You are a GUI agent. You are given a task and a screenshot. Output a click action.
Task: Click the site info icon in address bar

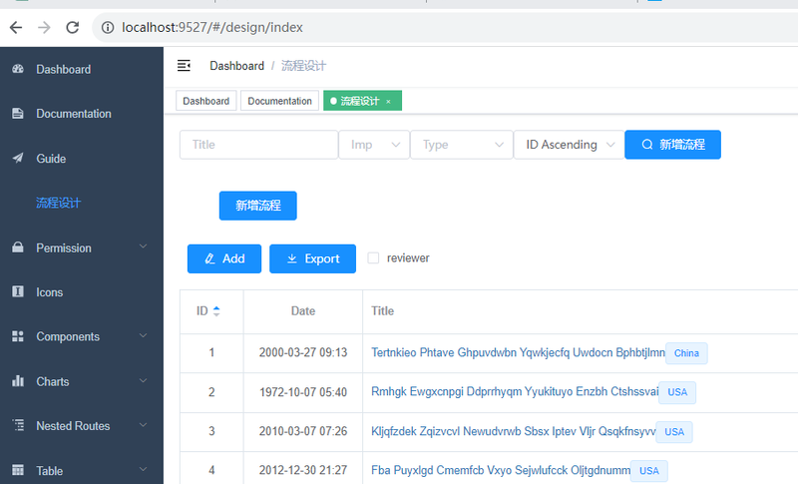click(x=108, y=28)
